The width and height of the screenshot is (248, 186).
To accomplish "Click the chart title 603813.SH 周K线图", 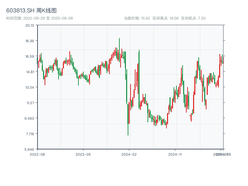I will click(x=31, y=11).
